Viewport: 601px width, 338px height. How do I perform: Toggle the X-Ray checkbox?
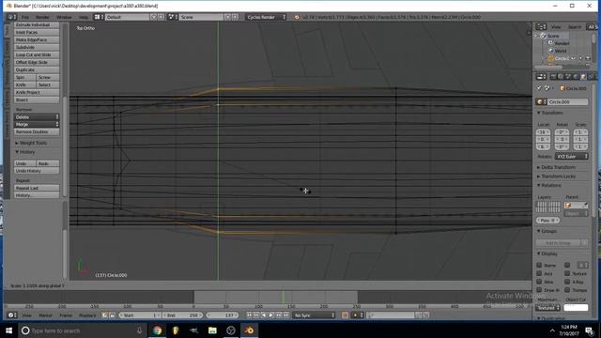click(x=567, y=282)
